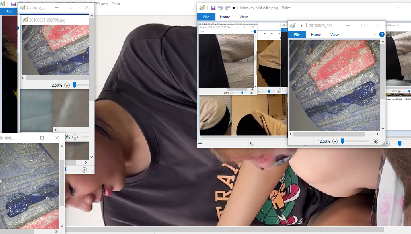Open File menu in the 20180825_232 window
The width and height of the screenshot is (411, 234).
[x=297, y=35]
